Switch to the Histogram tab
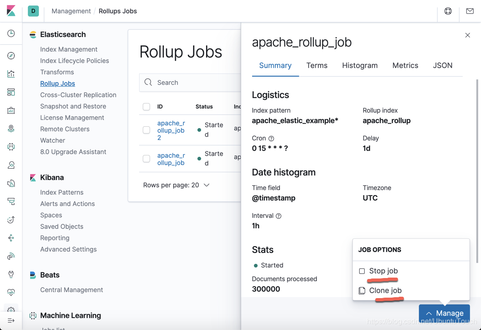The height and width of the screenshot is (330, 481). (360, 65)
